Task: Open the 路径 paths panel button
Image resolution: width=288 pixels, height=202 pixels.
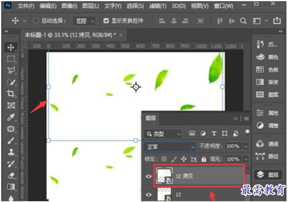Action: pos(267,156)
